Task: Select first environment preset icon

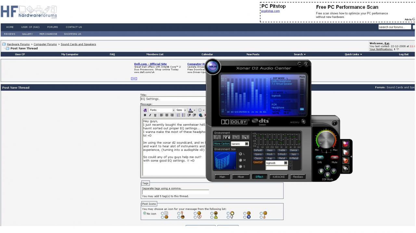Action: point(217,137)
